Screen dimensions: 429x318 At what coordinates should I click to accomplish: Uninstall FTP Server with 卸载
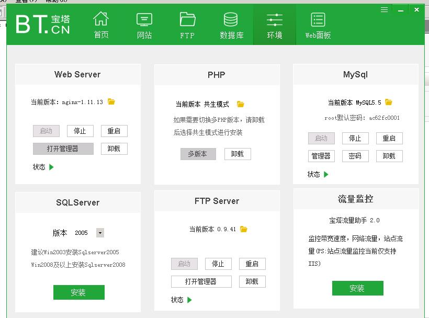(x=252, y=281)
